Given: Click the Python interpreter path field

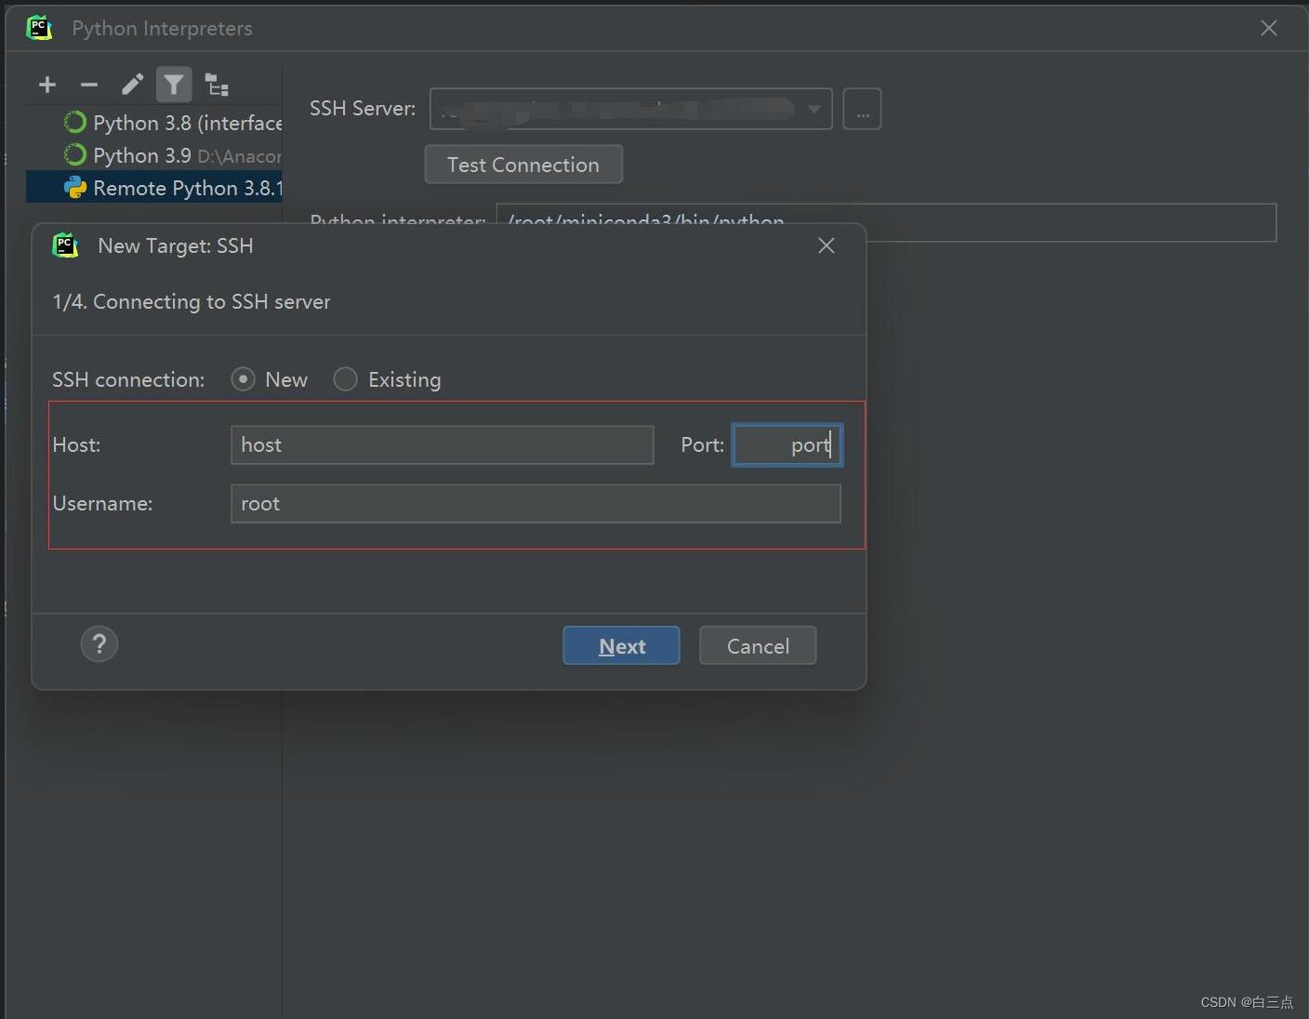Looking at the screenshot, I should (x=886, y=221).
